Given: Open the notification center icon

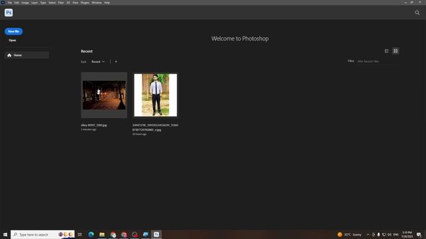Looking at the screenshot, I should point(419,234).
